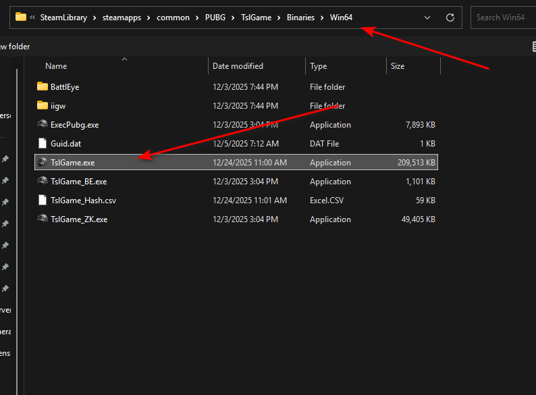The image size is (536, 395).
Task: Select the iigw folder name
Action: coord(58,106)
